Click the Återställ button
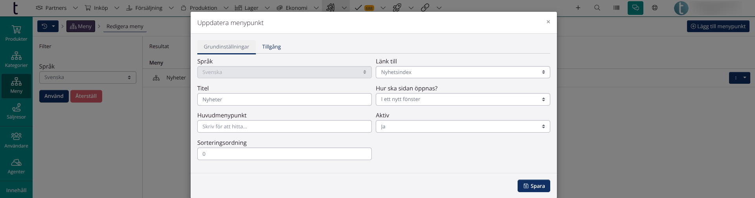The width and height of the screenshot is (755, 198). pyautogui.click(x=86, y=96)
